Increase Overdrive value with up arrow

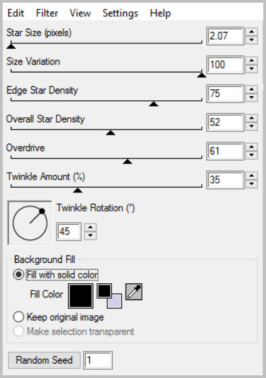(252, 147)
